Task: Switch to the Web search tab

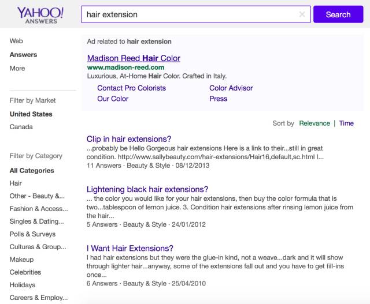Action: (16, 41)
